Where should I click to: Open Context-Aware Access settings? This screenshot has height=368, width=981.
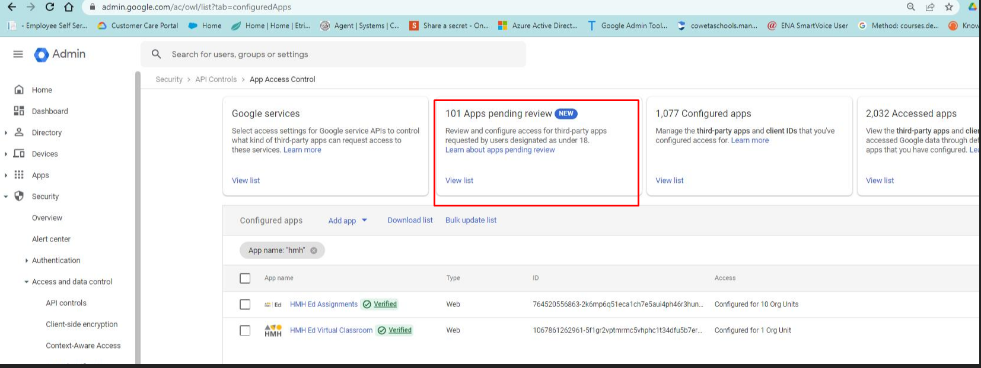(x=83, y=346)
